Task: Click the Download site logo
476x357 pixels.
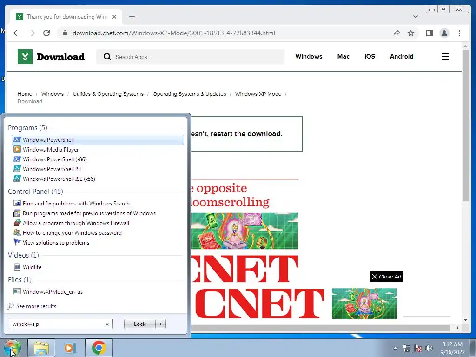Action: [x=51, y=57]
